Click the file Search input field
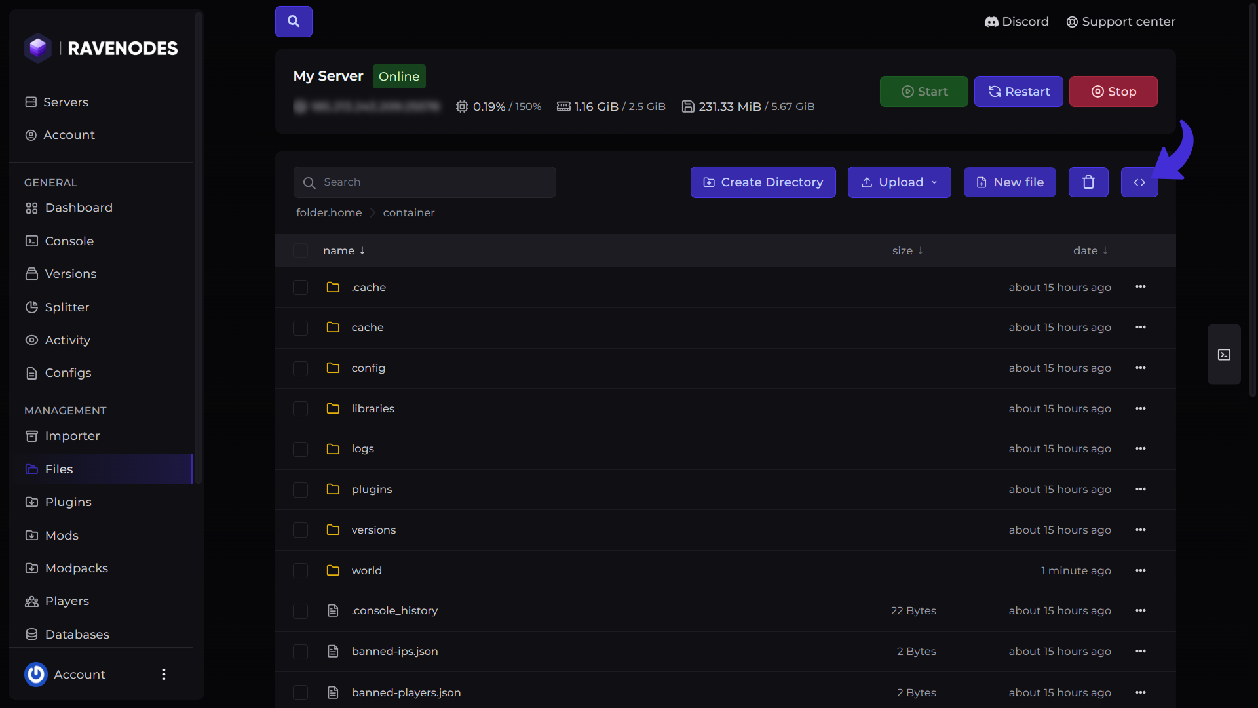Screen dimensions: 1258x708 425,182
